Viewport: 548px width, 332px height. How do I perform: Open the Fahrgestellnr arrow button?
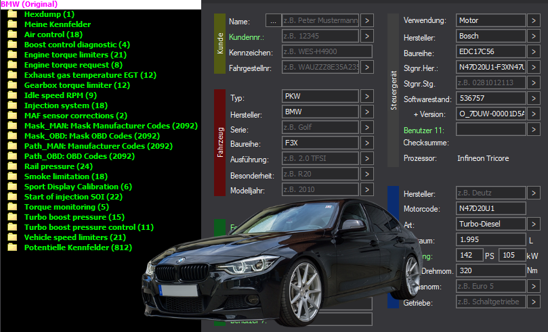(x=366, y=68)
